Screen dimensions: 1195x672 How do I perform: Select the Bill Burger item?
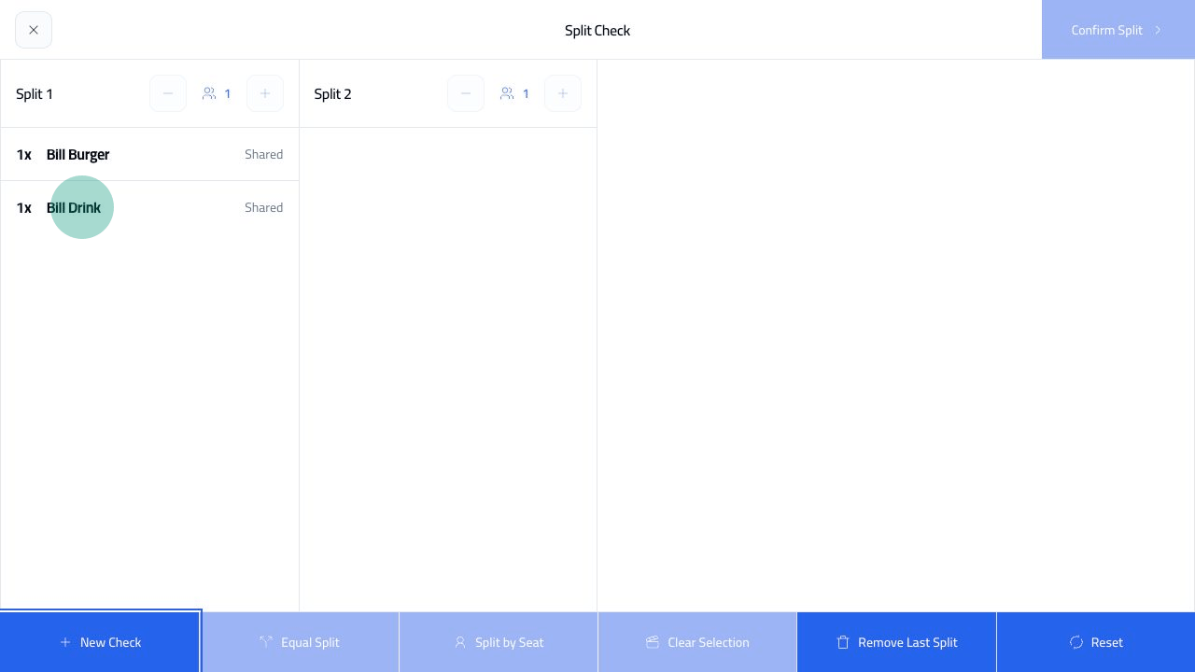[149, 154]
